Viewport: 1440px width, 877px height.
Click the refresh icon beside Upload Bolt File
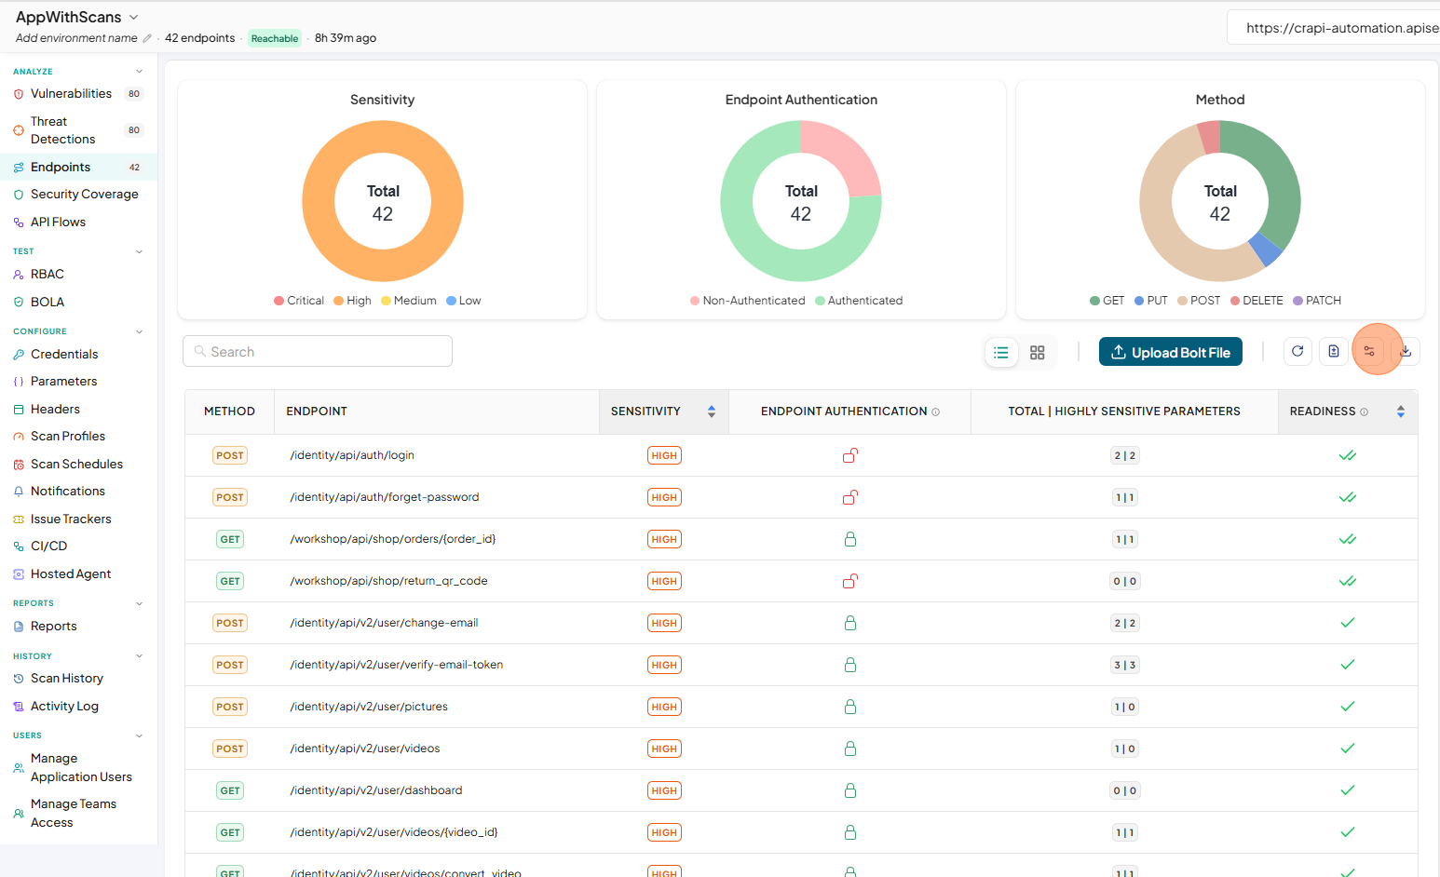click(x=1297, y=351)
